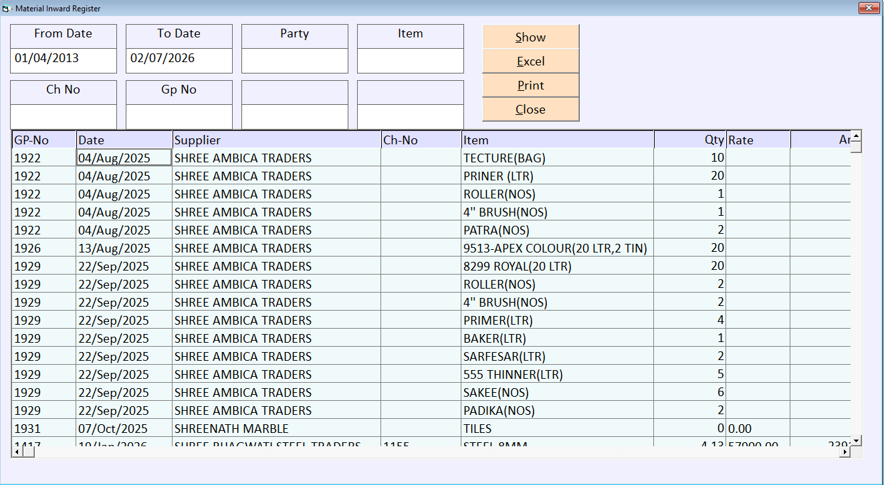Click the Supplier column header

277,140
